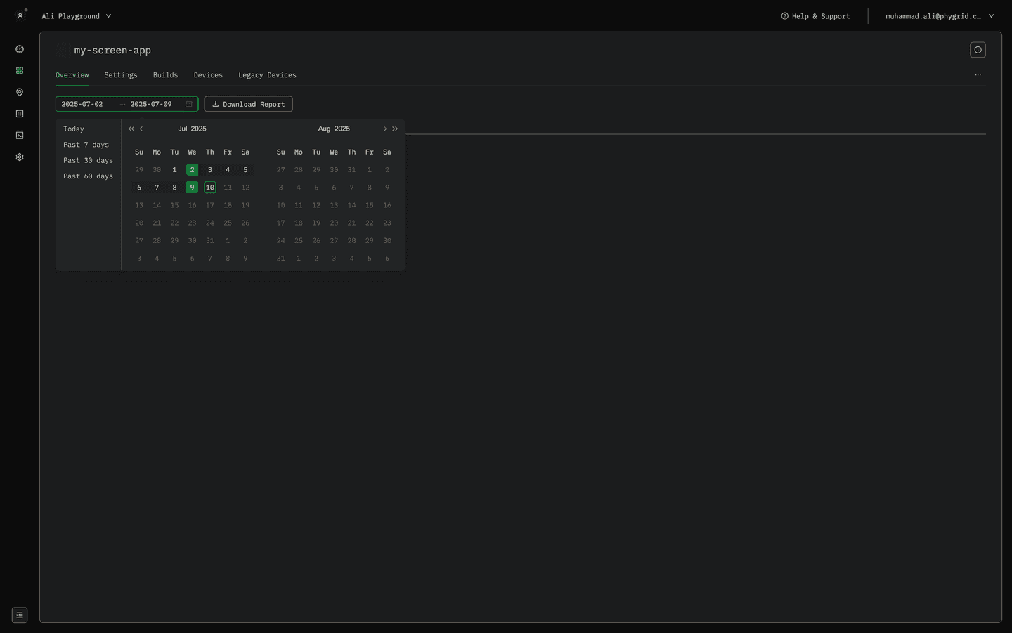Viewport: 1012px width, 633px height.
Task: Open the settings gear in sidebar
Action: (x=19, y=157)
